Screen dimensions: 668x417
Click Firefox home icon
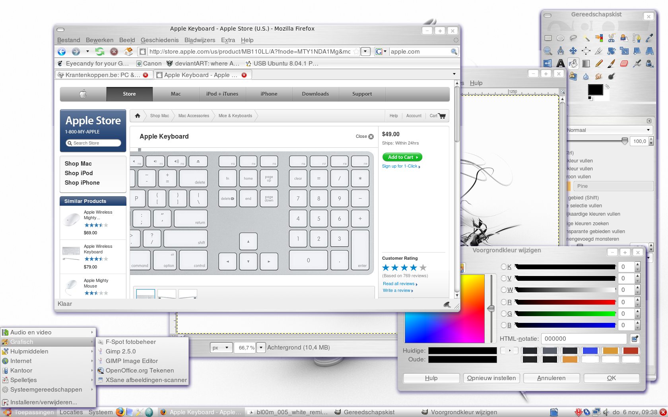coord(128,52)
